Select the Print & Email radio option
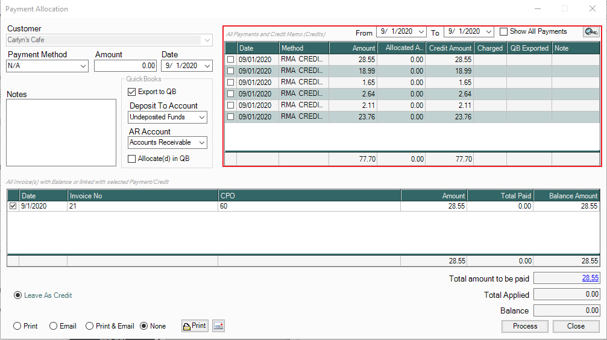 tap(90, 326)
